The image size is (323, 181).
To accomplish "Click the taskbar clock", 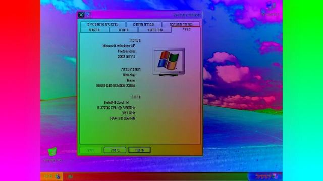I will (x=48, y=176).
